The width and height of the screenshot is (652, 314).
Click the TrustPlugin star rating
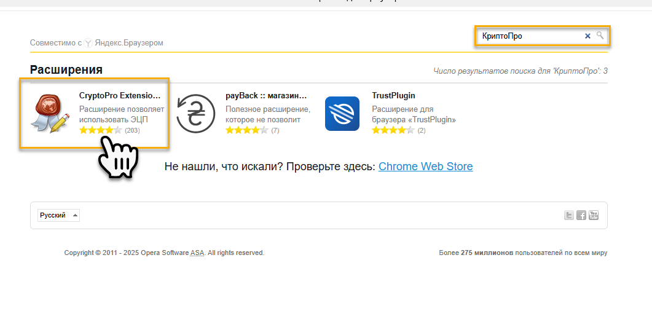click(393, 130)
